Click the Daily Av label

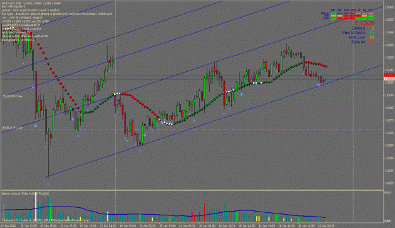358,42
